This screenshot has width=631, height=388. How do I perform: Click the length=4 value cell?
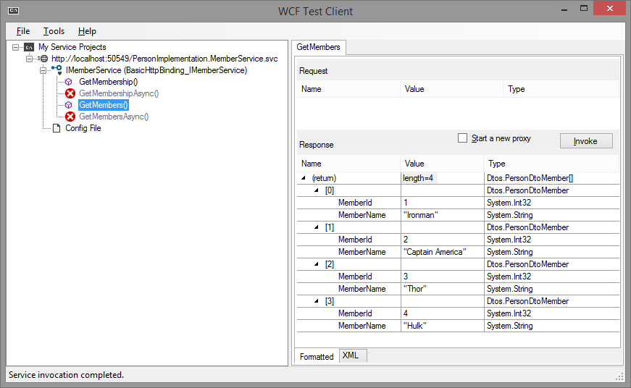(x=442, y=178)
